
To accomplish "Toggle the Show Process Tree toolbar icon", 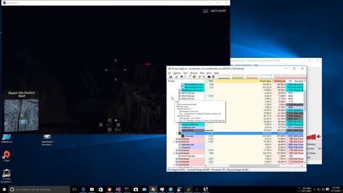I will click(x=186, y=77).
